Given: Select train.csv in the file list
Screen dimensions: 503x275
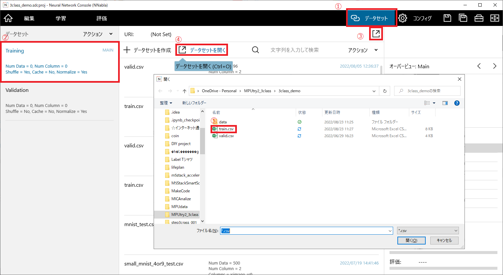Looking at the screenshot, I should click(226, 129).
